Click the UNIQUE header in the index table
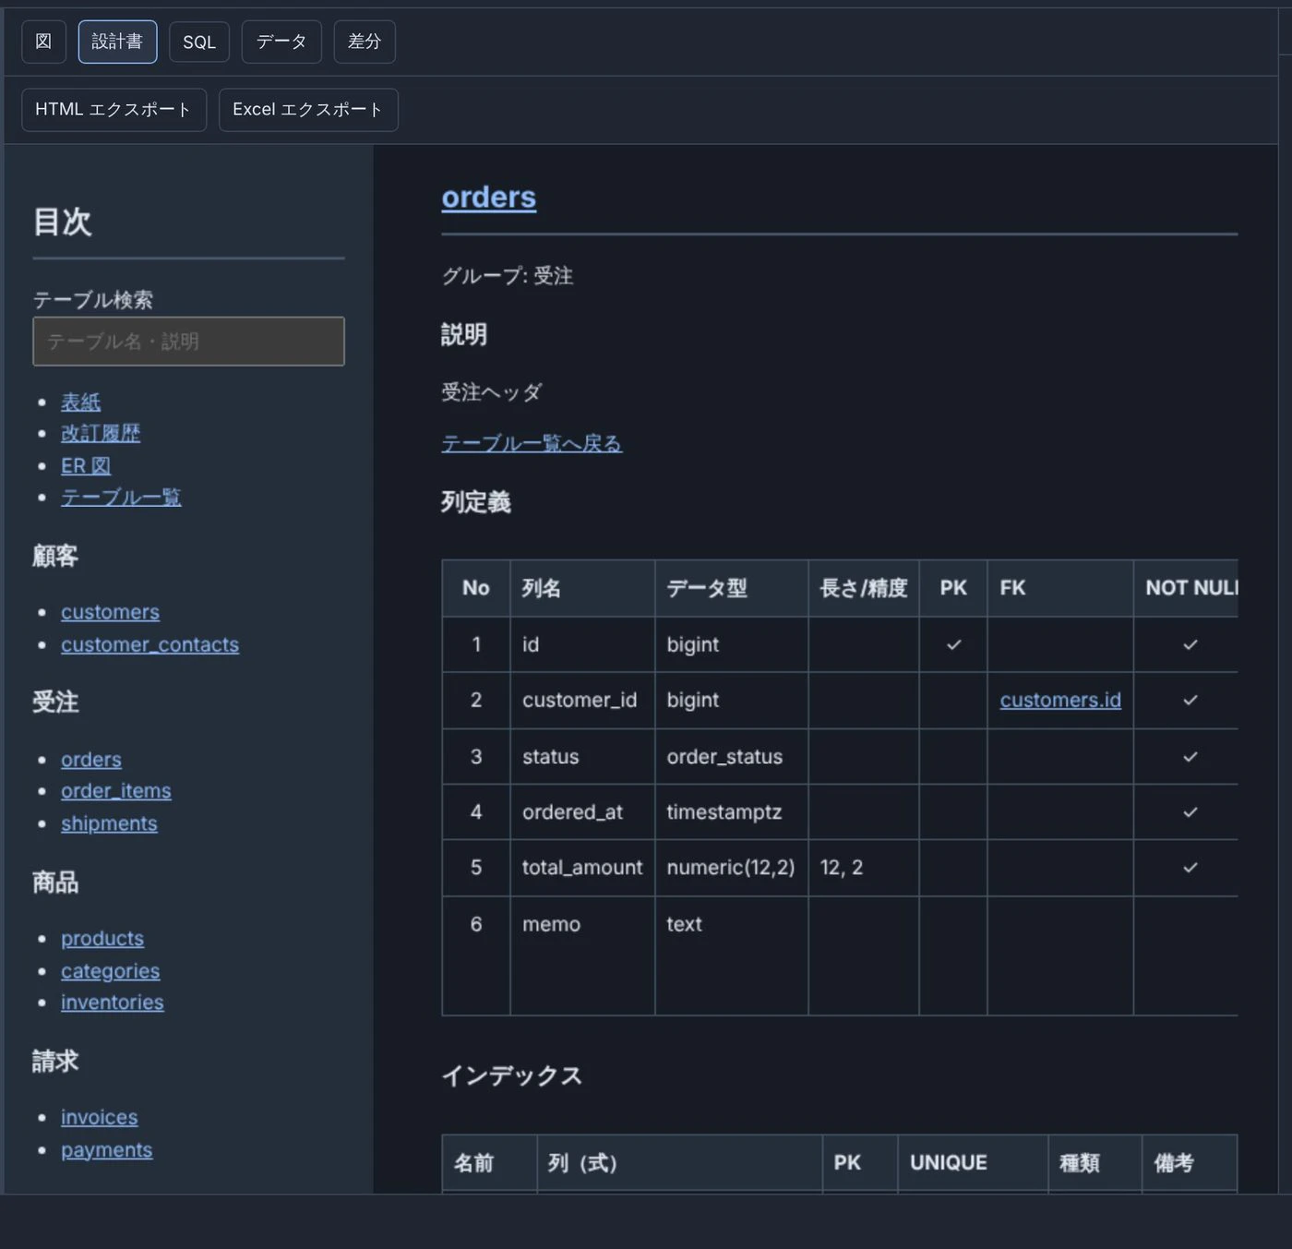This screenshot has height=1249, width=1292. click(973, 1163)
